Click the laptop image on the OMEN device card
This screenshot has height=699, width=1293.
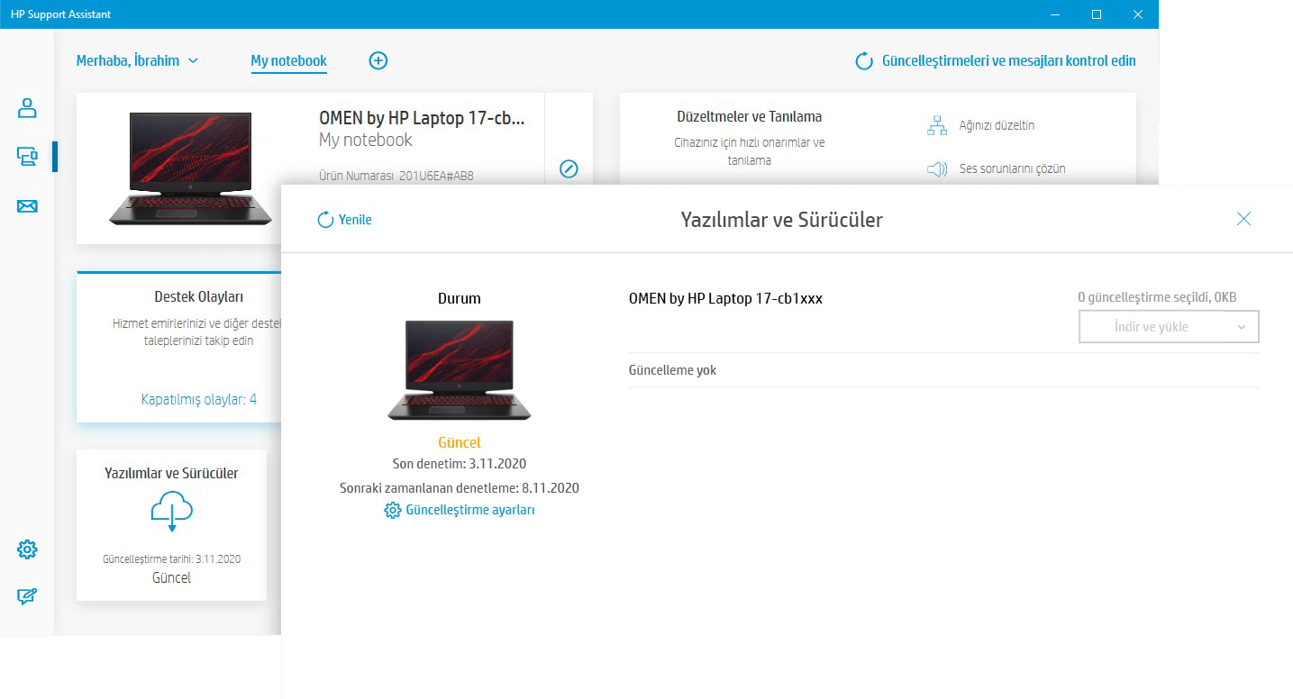click(x=190, y=168)
